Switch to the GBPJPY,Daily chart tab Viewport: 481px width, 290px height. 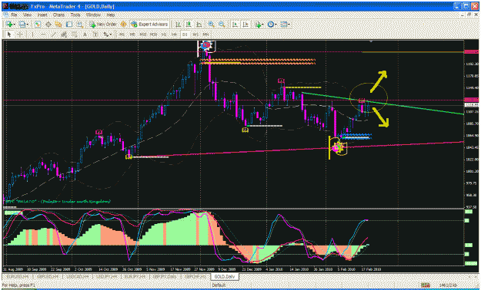coord(165,276)
